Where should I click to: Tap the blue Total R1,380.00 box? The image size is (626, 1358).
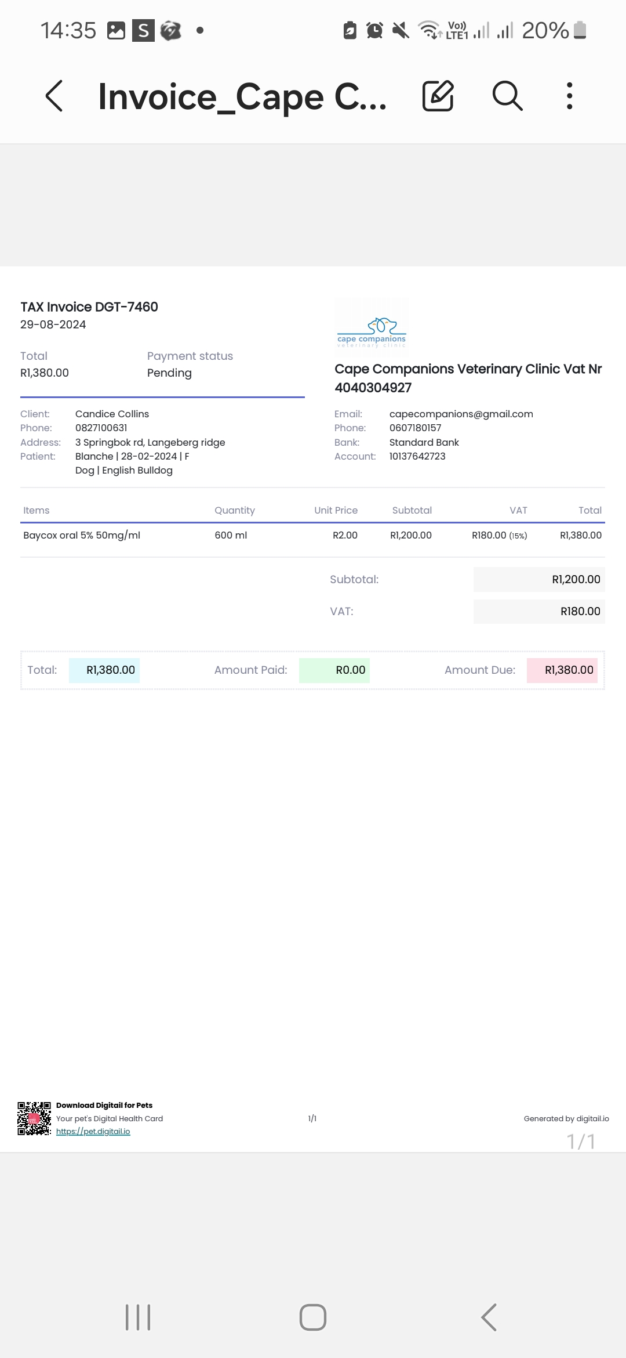click(104, 670)
